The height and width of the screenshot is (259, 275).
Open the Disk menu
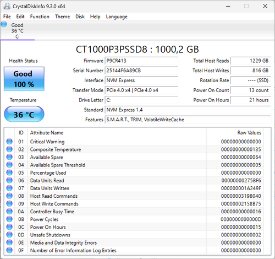80,17
